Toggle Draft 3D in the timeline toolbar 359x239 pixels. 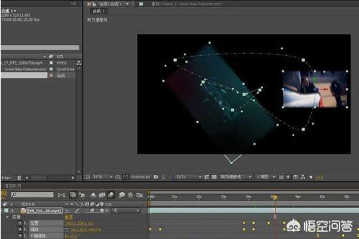(x=82, y=195)
